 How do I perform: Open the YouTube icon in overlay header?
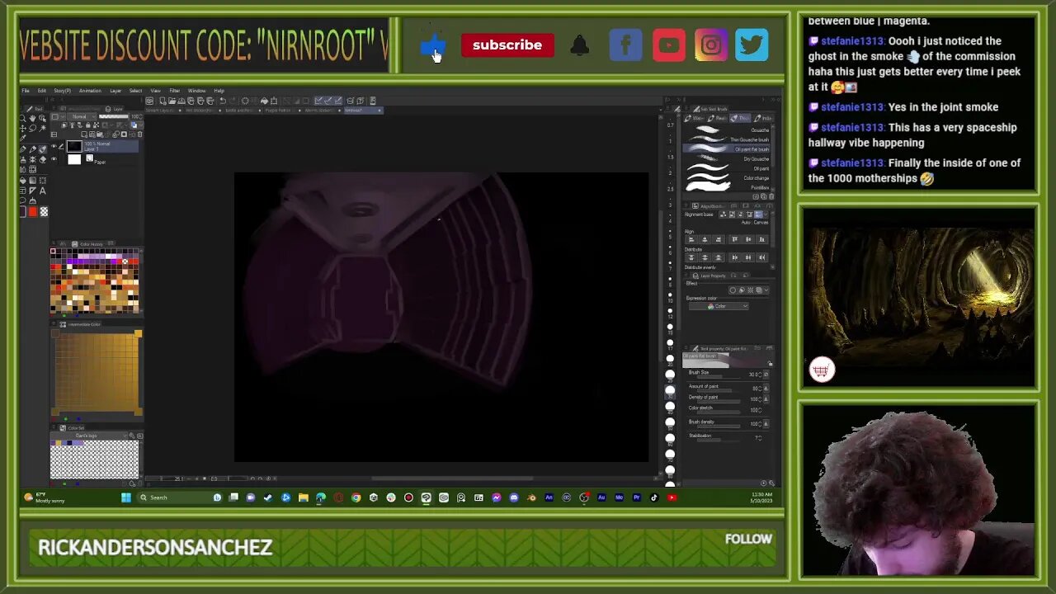click(x=668, y=45)
